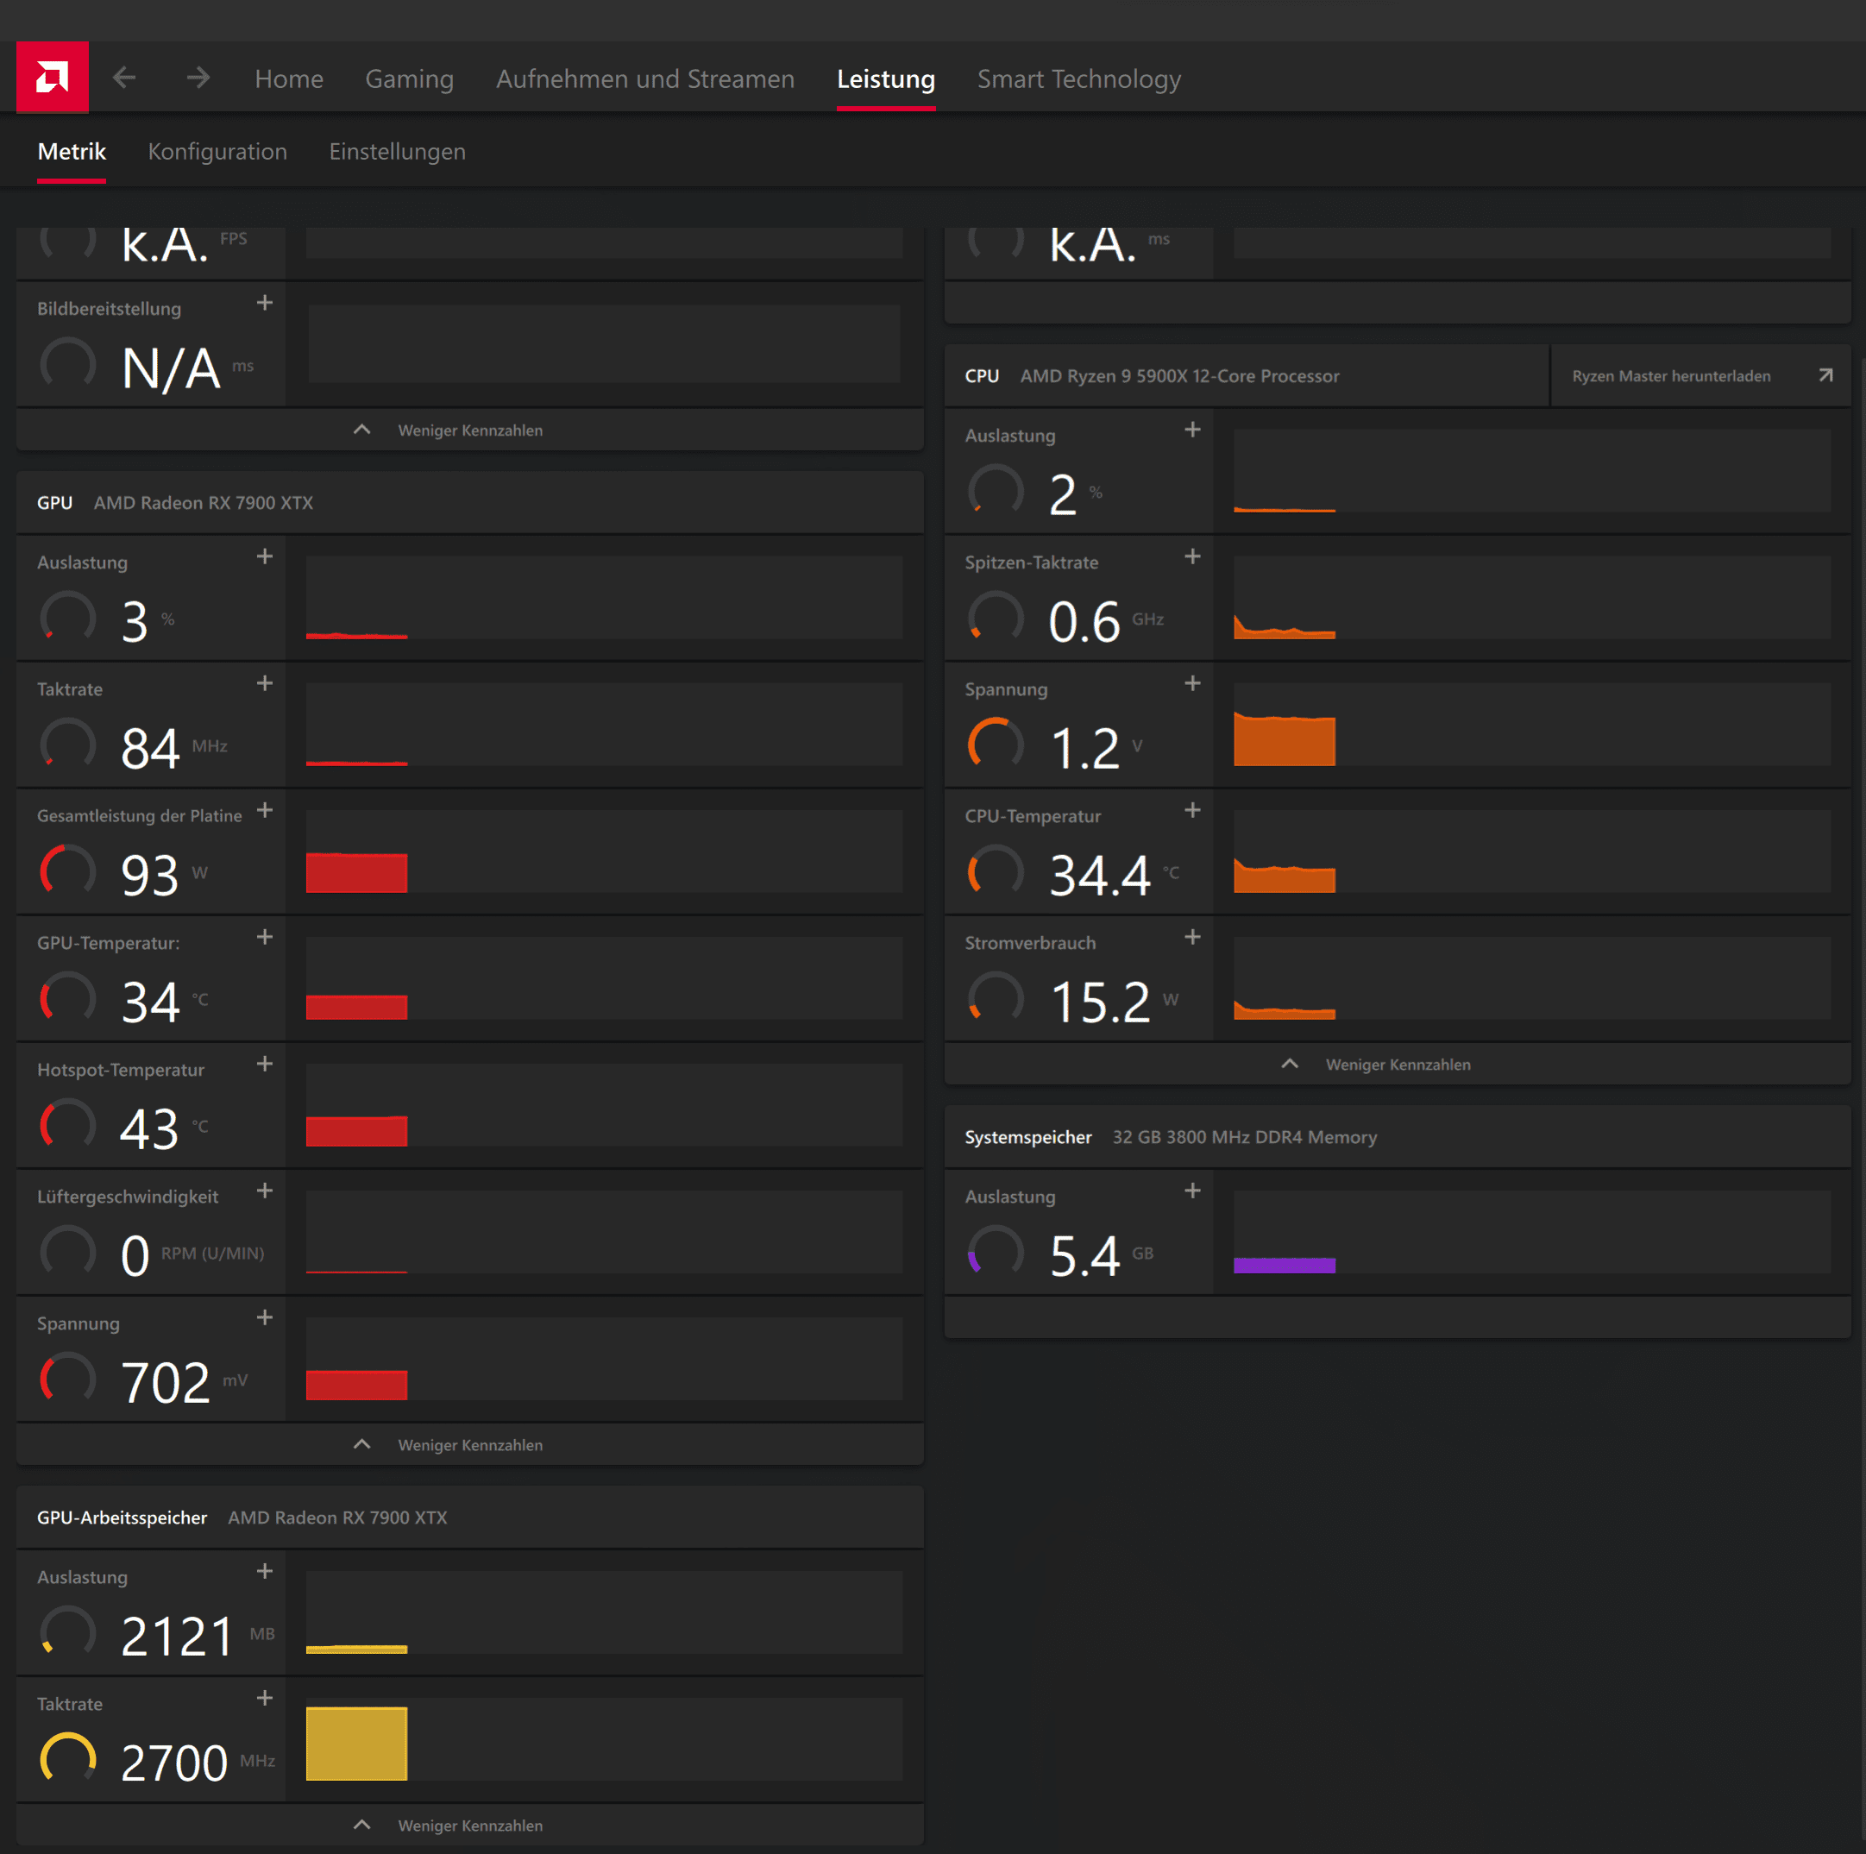Click the 2700 MHz memory clock value
Image resolution: width=1866 pixels, height=1854 pixels.
175,1763
